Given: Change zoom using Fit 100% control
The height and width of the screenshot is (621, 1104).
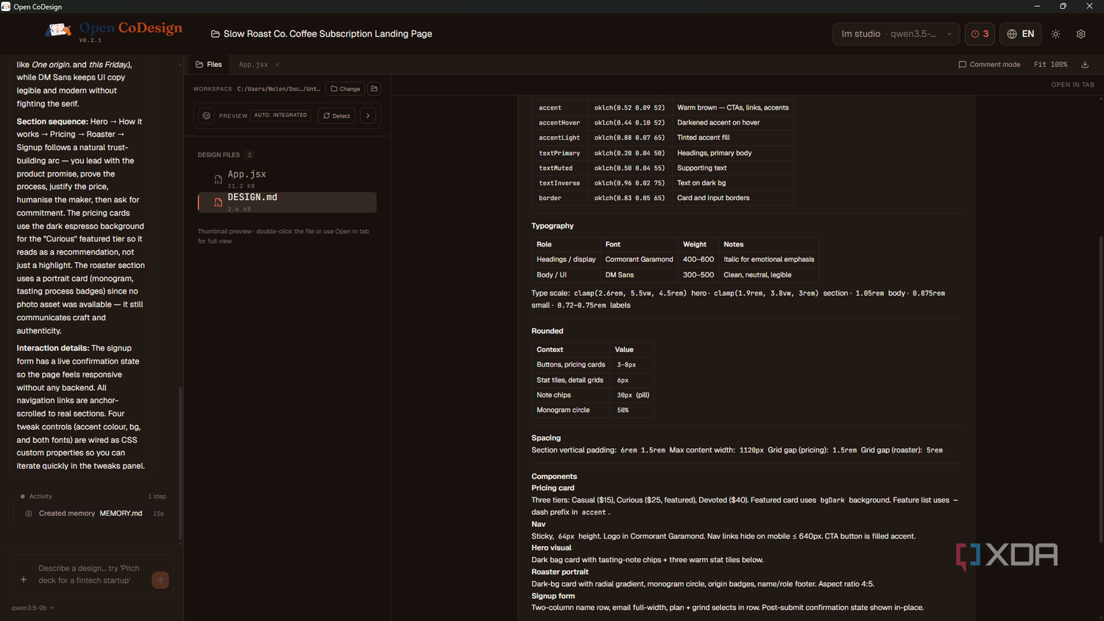Looking at the screenshot, I should 1050,65.
